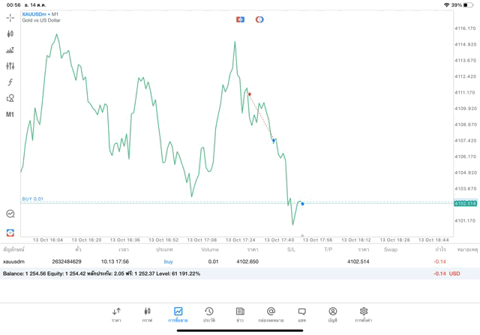Sort positions by Volume column header
This screenshot has width=480, height=335.
click(210, 249)
